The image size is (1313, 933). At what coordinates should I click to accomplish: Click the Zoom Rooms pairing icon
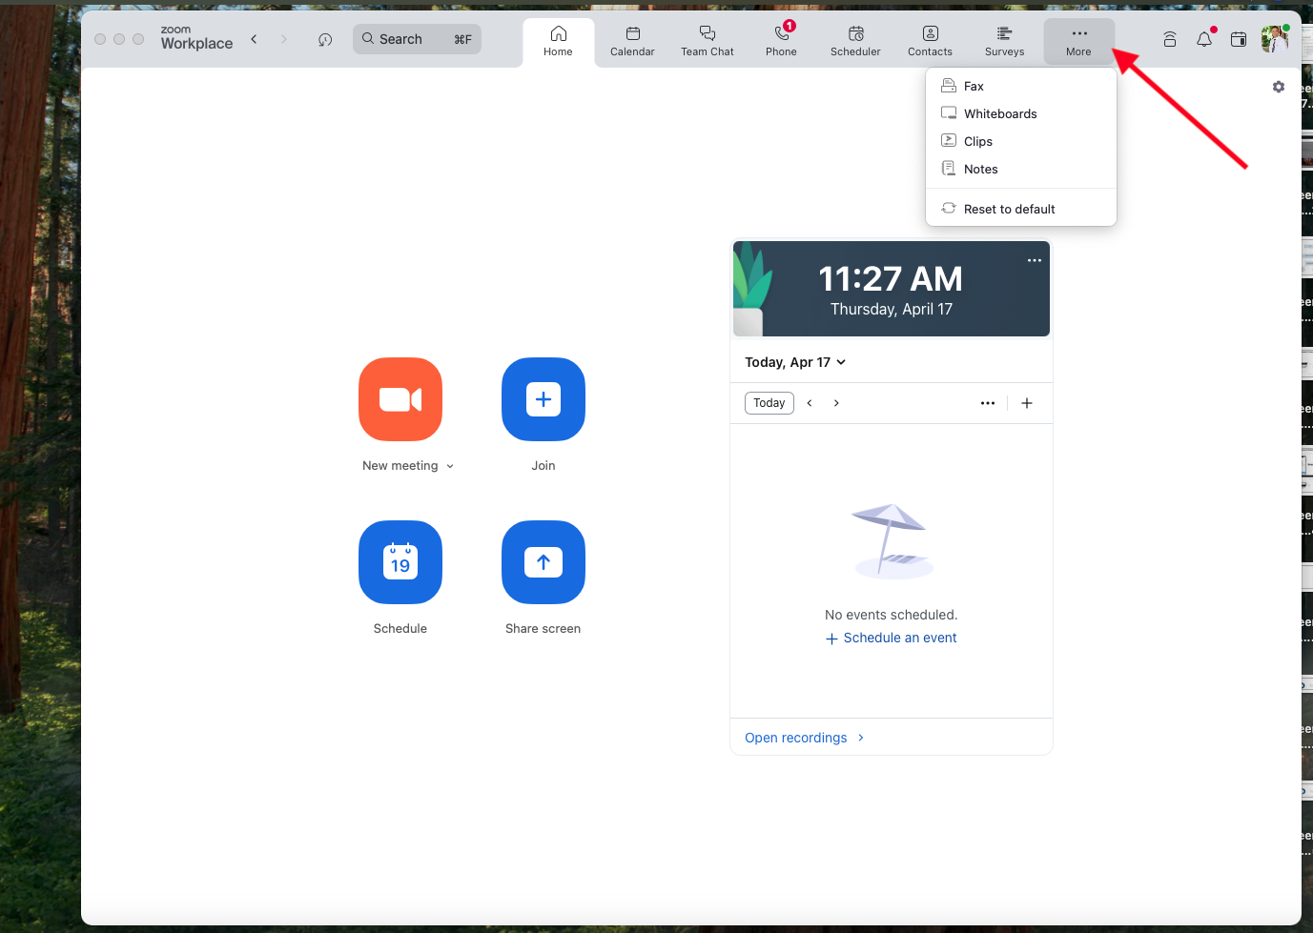pos(1170,39)
